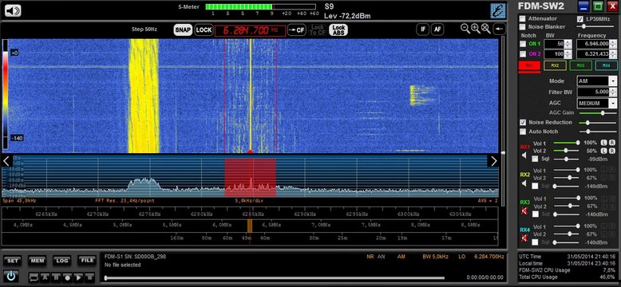Start recording with the record button

(68, 277)
